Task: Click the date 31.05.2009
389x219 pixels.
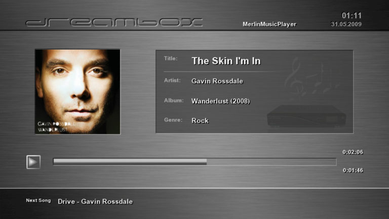Action: click(346, 24)
